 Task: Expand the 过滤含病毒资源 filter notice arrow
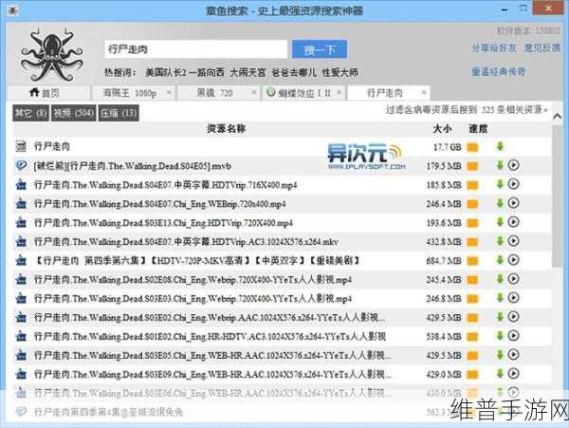[546, 110]
